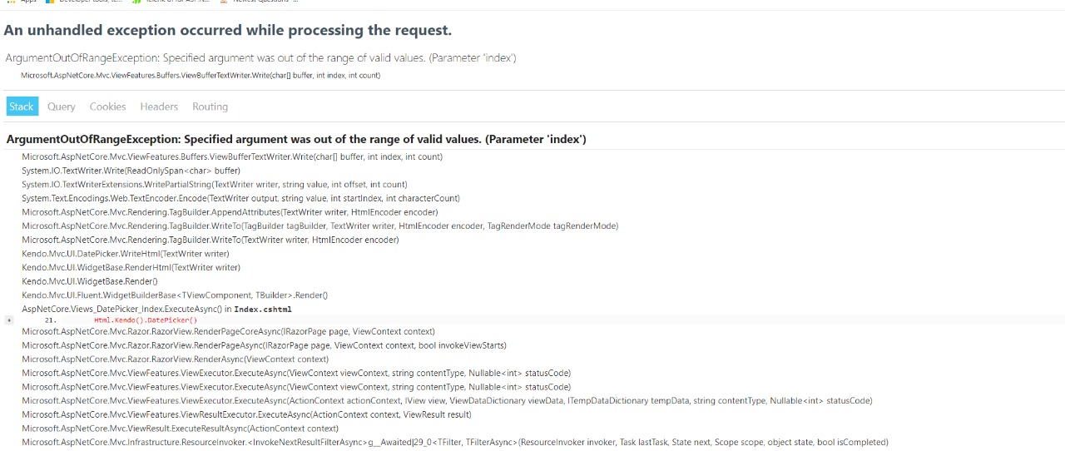Select the Kendo.Mvc.UI.WidgetBase.Render() stack frame
Viewport: 1065px width, 451px height.
90,281
